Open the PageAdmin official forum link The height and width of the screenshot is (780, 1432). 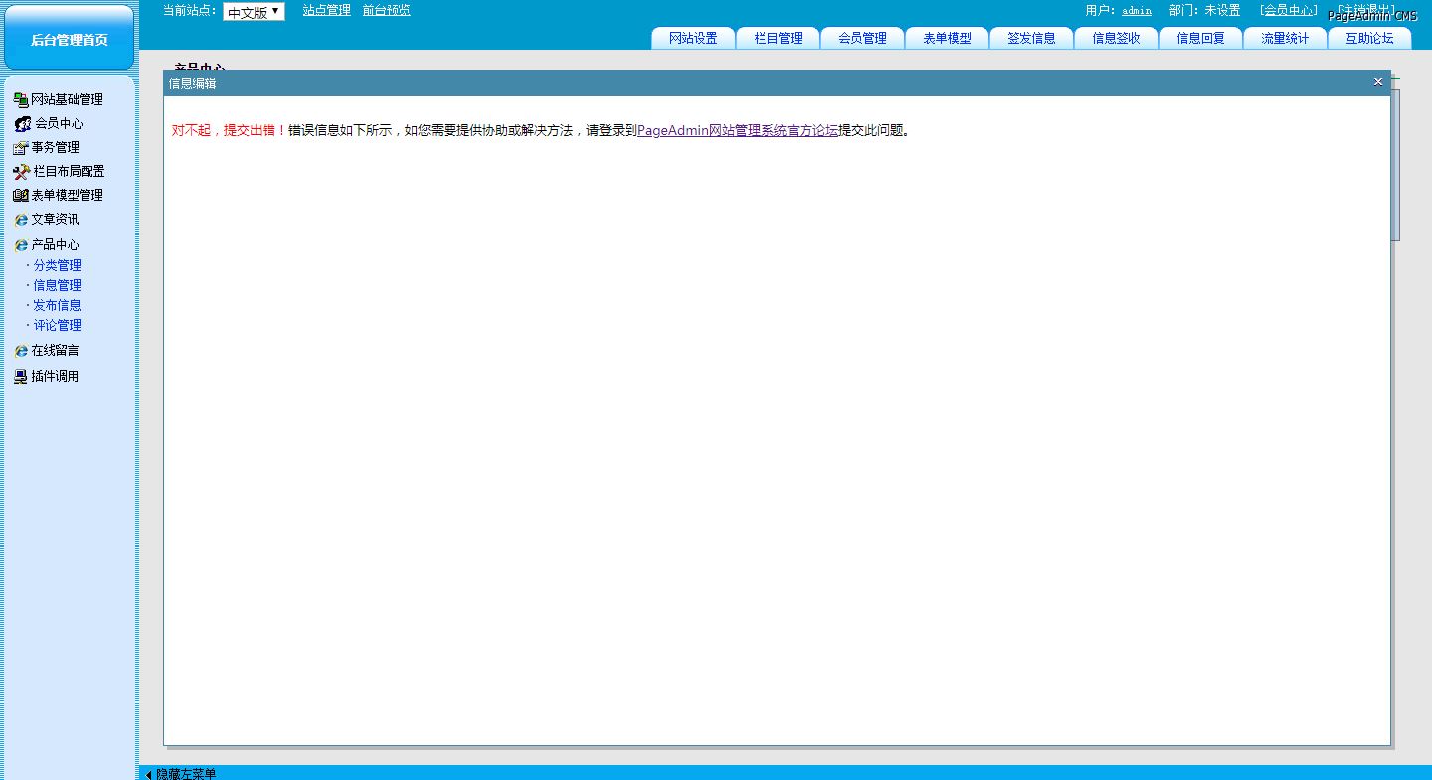737,130
